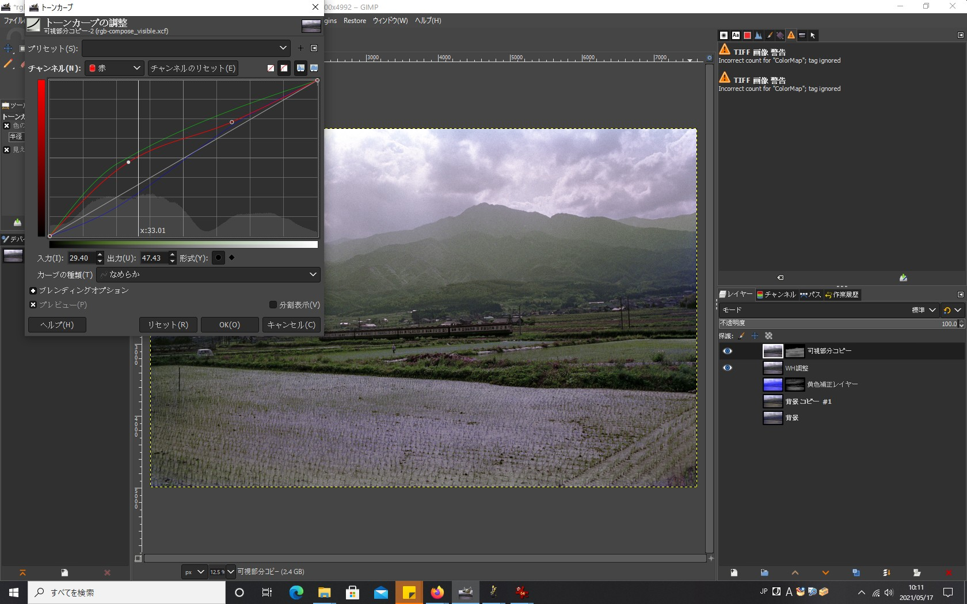Open the curves preset options menu icon
The height and width of the screenshot is (604, 967).
tap(314, 48)
